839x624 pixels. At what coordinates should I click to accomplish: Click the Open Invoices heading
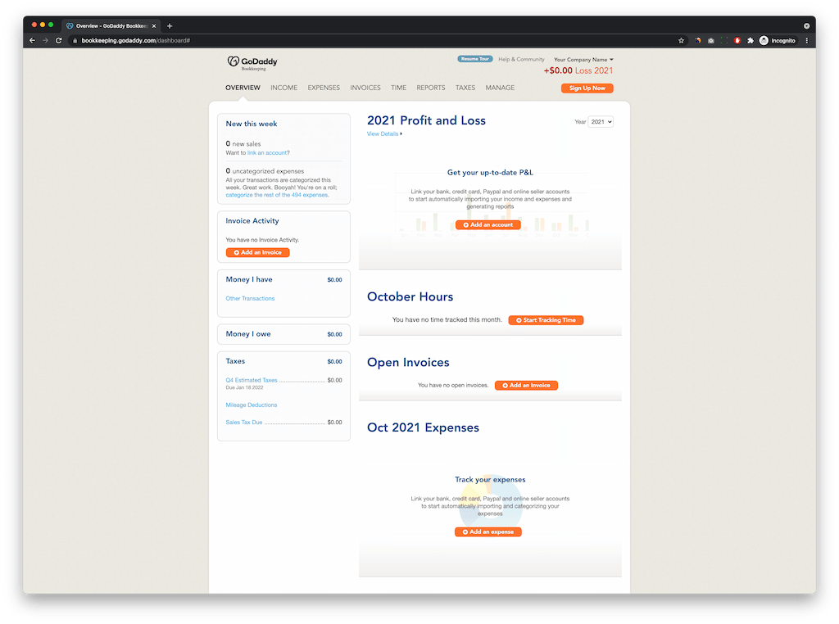[x=408, y=363]
